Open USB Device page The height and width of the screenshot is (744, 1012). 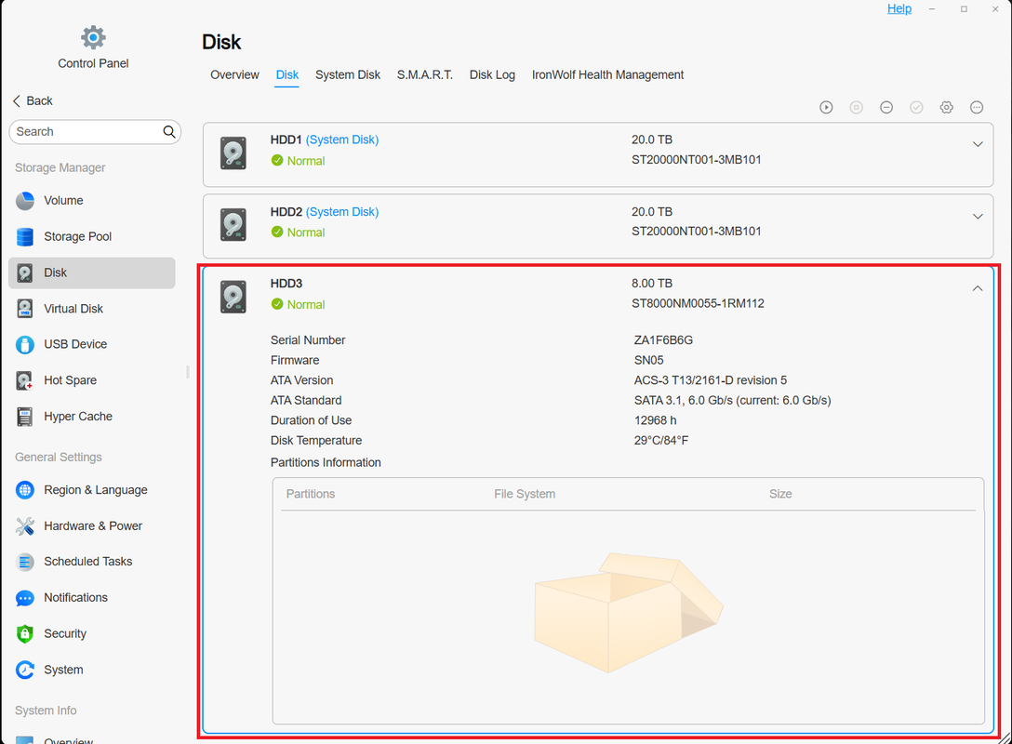coord(92,345)
